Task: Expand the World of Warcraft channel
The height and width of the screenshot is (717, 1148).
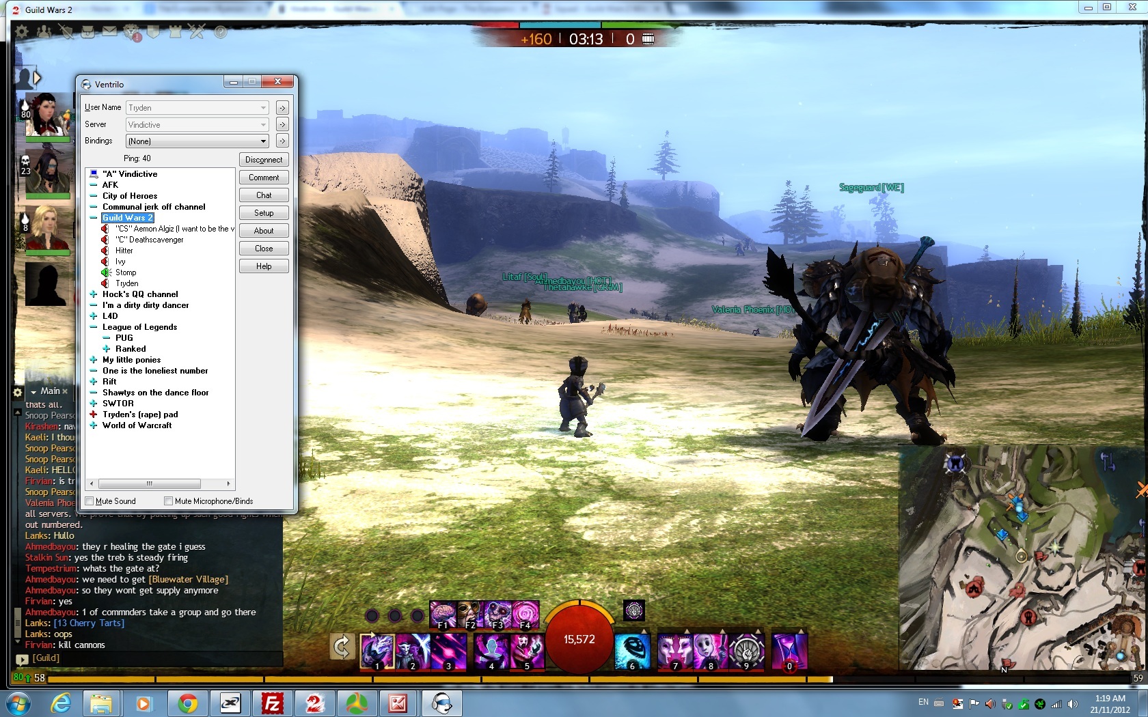Action: (94, 425)
